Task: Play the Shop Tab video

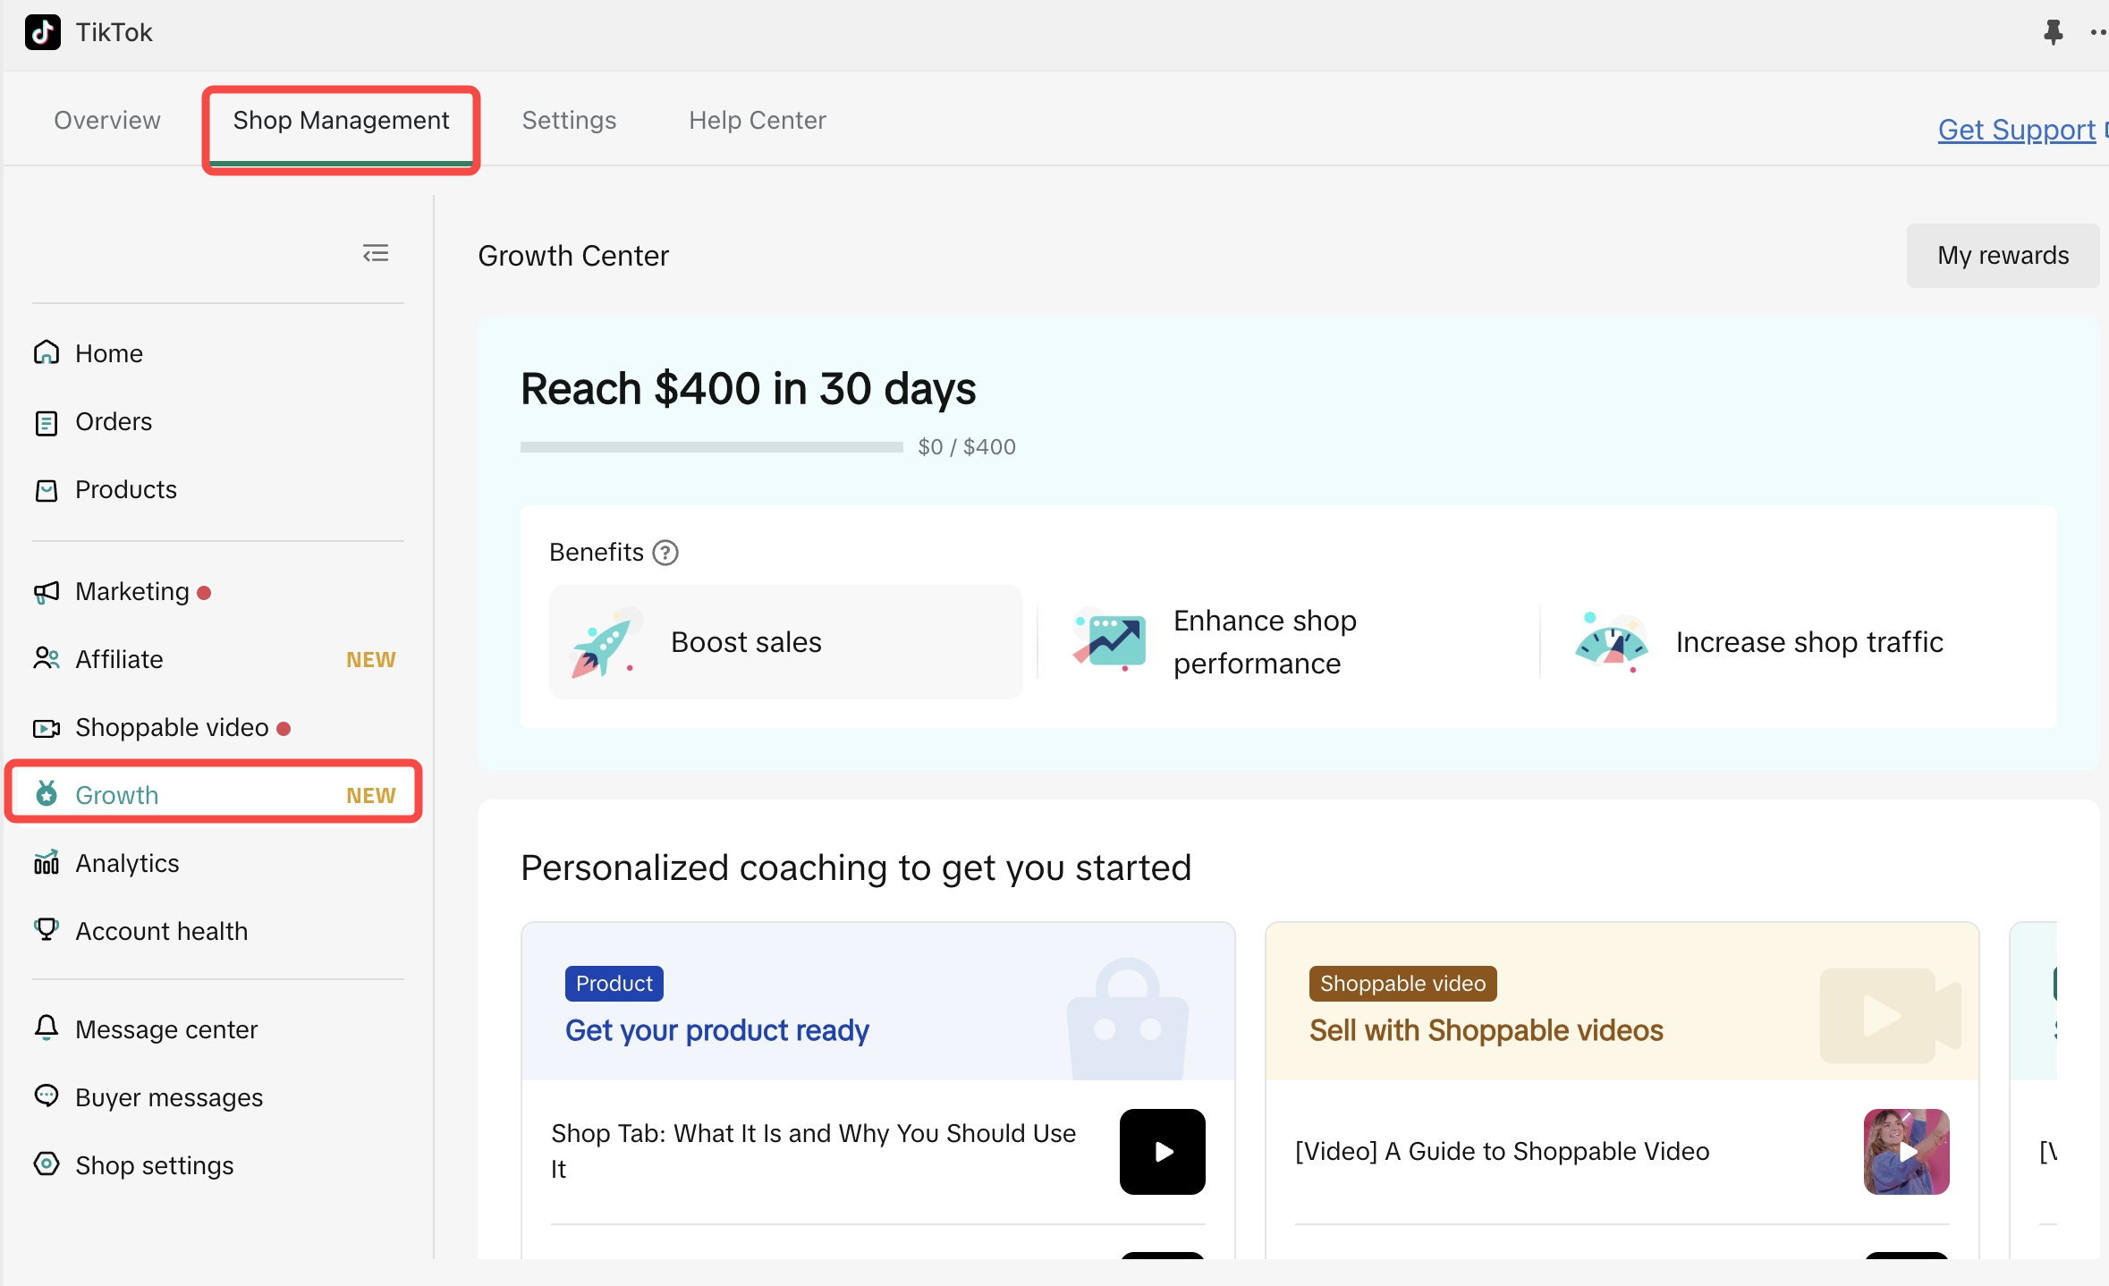Action: click(x=1162, y=1152)
